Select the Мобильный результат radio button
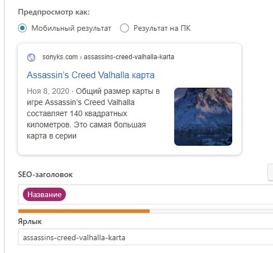273x253 pixels. coord(22,28)
